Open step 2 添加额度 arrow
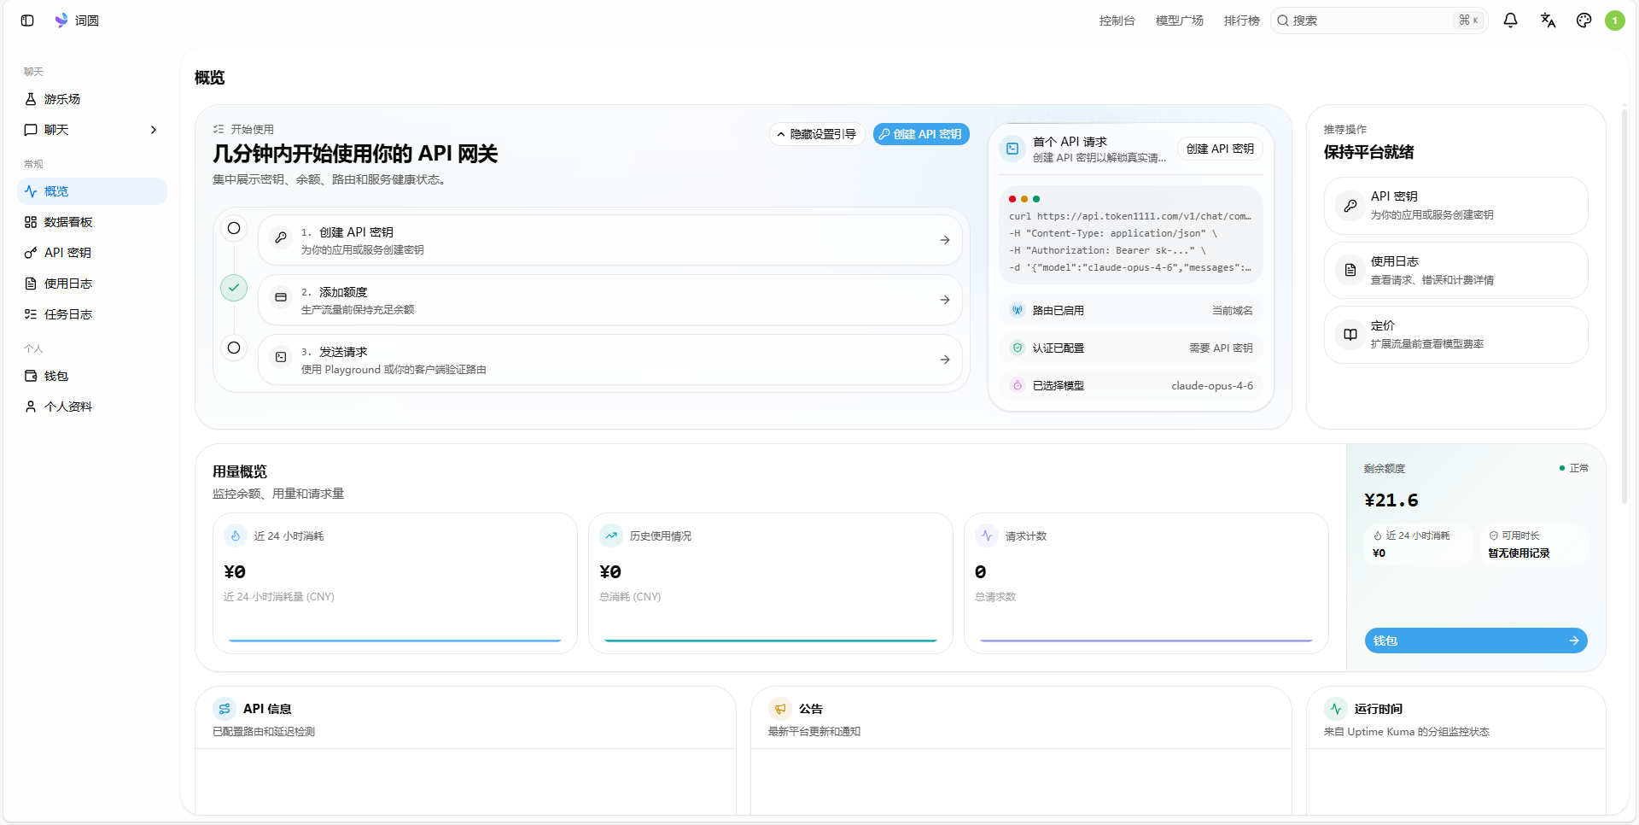The width and height of the screenshot is (1639, 825). [945, 300]
